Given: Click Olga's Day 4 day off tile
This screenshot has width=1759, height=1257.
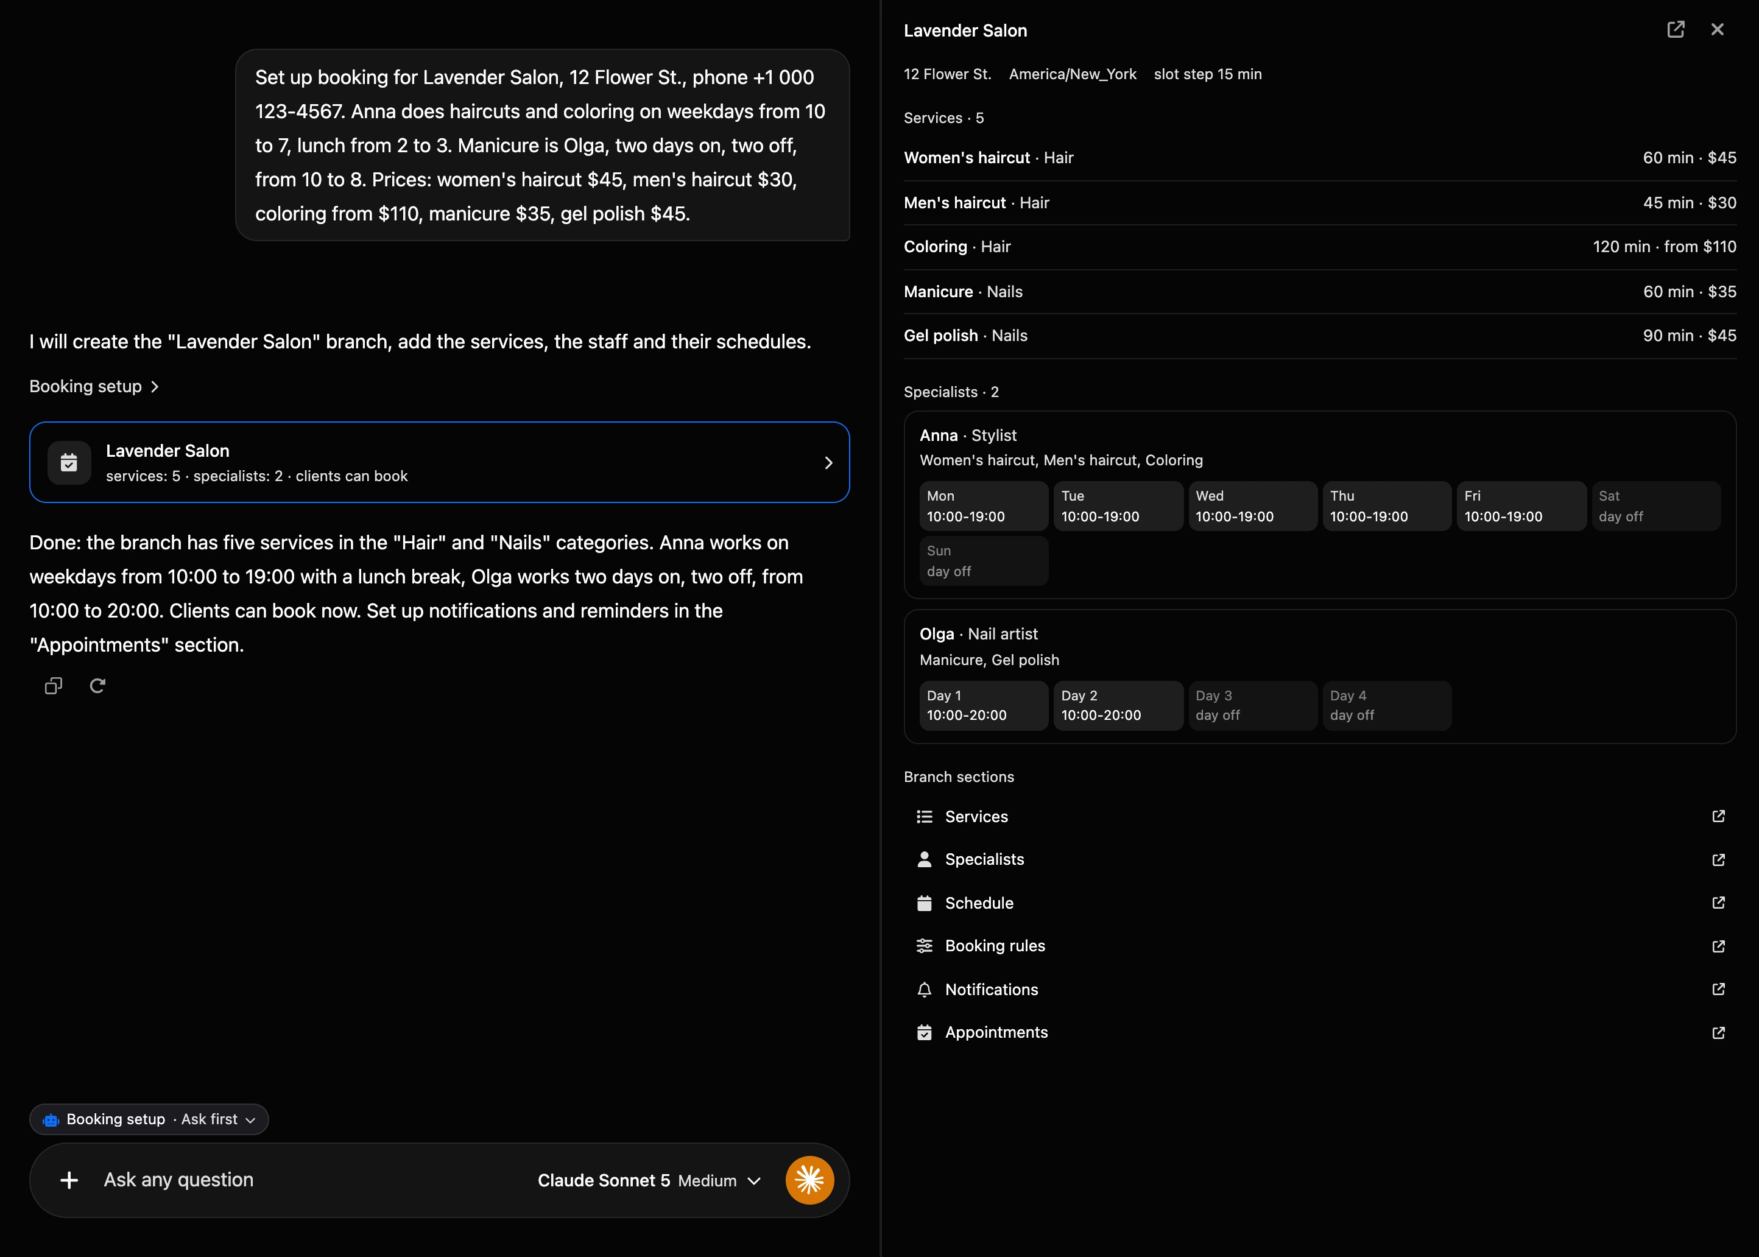Looking at the screenshot, I should click(1387, 705).
